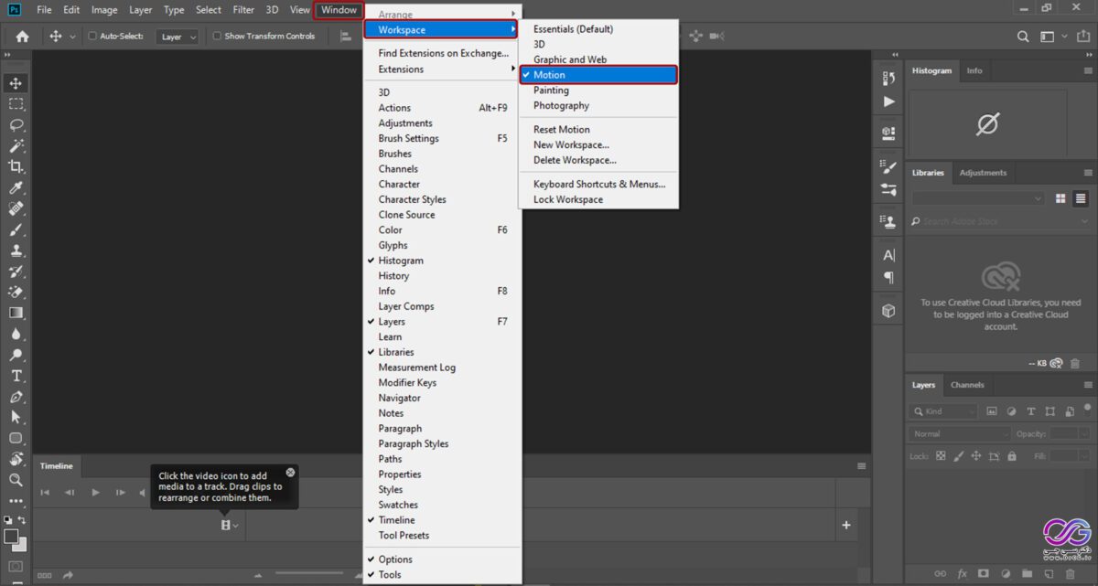Select the Eyedropper tool
This screenshot has height=586, width=1098.
click(16, 188)
